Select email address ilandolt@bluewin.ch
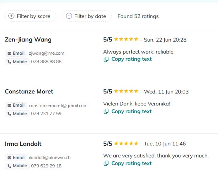This screenshot has width=218, height=183. point(50,157)
